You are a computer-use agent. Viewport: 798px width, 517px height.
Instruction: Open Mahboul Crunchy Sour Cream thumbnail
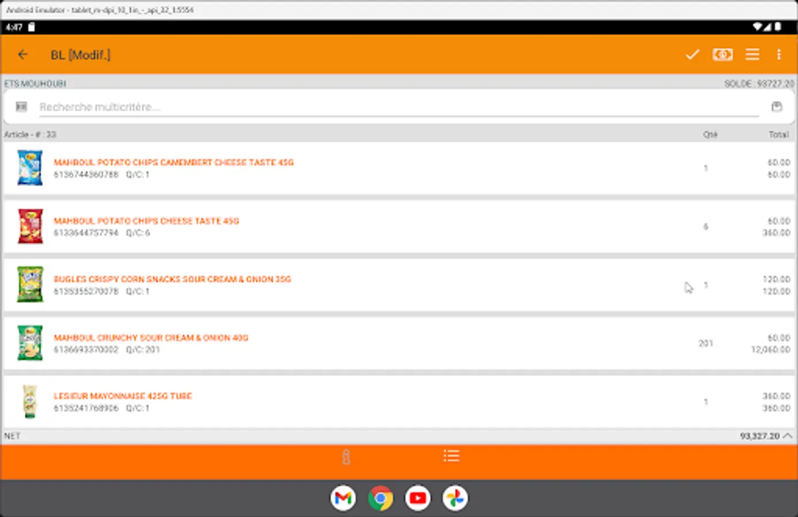30,343
